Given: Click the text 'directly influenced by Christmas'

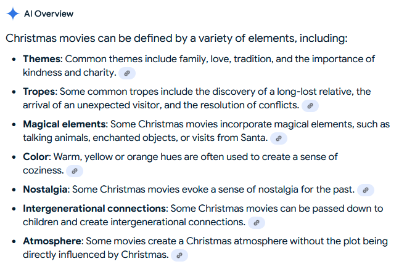Looking at the screenshot, I should 94,255.
